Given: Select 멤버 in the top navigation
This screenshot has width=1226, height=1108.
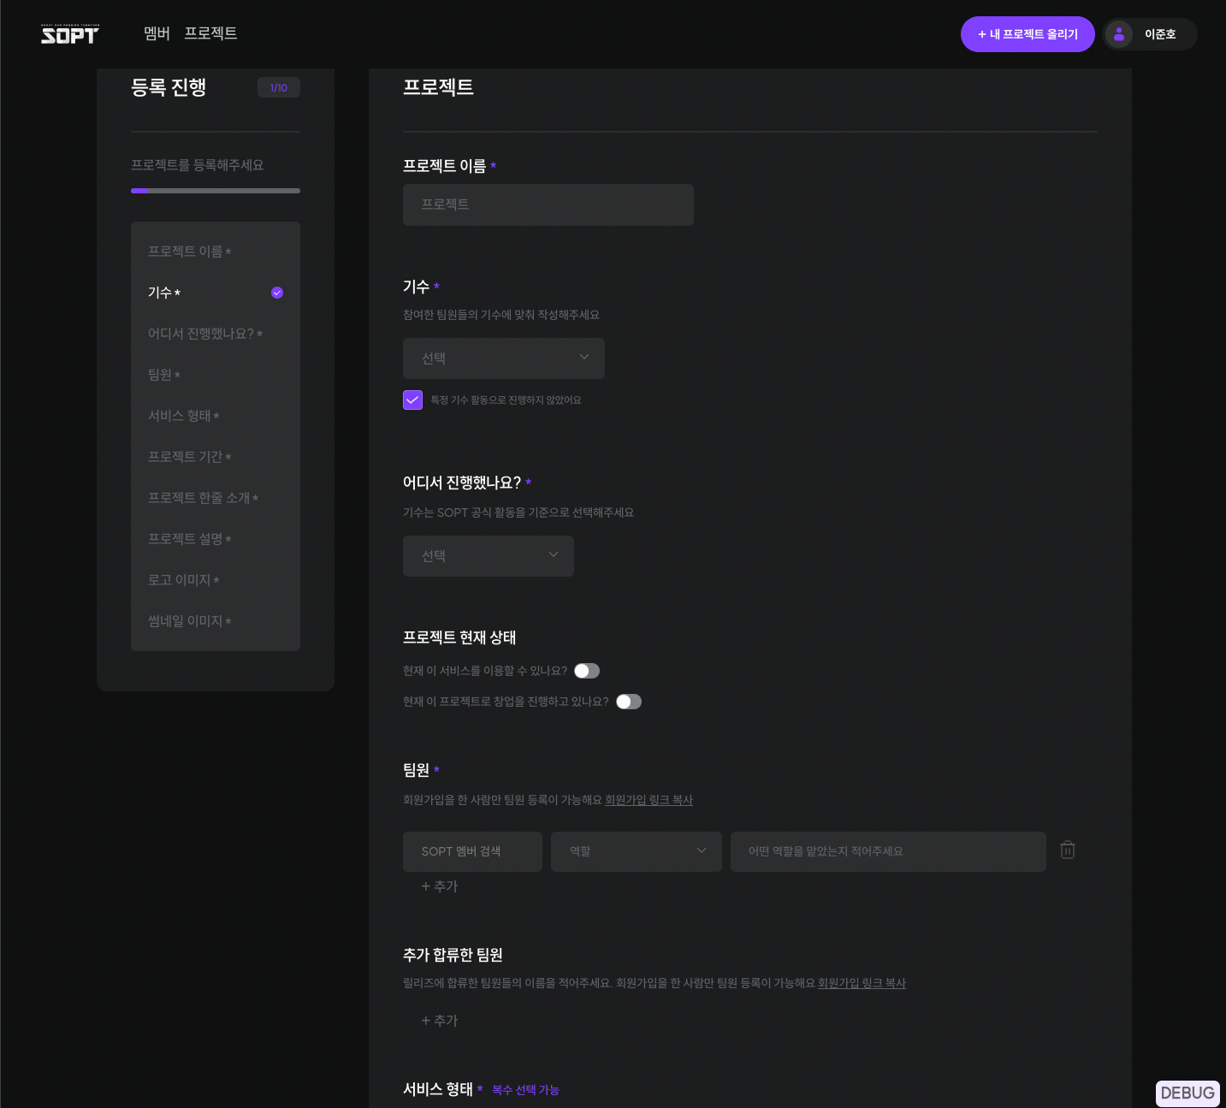Looking at the screenshot, I should (x=157, y=33).
